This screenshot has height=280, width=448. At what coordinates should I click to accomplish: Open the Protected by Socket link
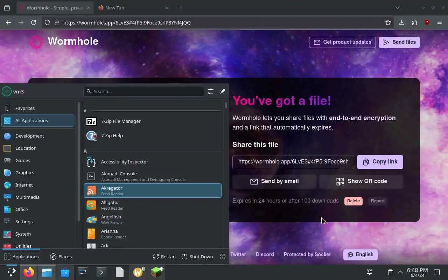pyautogui.click(x=307, y=254)
